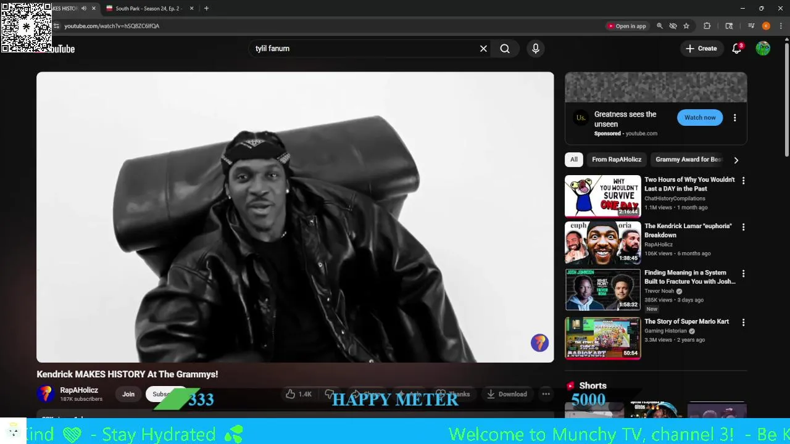The image size is (790, 444).
Task: Clear the YouTube search box text
Action: point(483,49)
